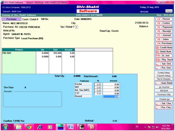Open the file explorer taskbar icon
Screen dimensions: 175x131
click(x=19, y=127)
